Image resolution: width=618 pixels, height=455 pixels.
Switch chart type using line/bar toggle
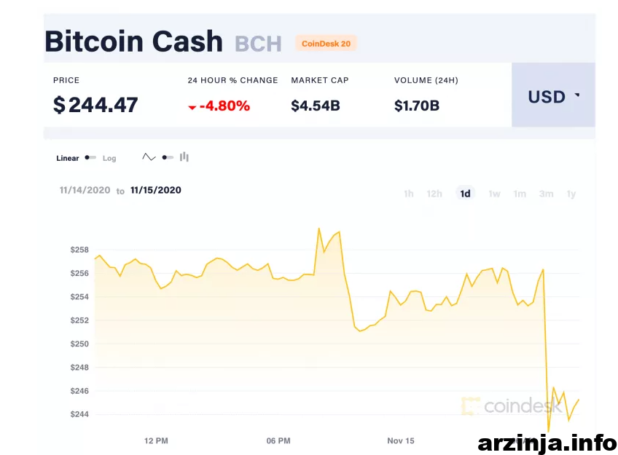[167, 157]
